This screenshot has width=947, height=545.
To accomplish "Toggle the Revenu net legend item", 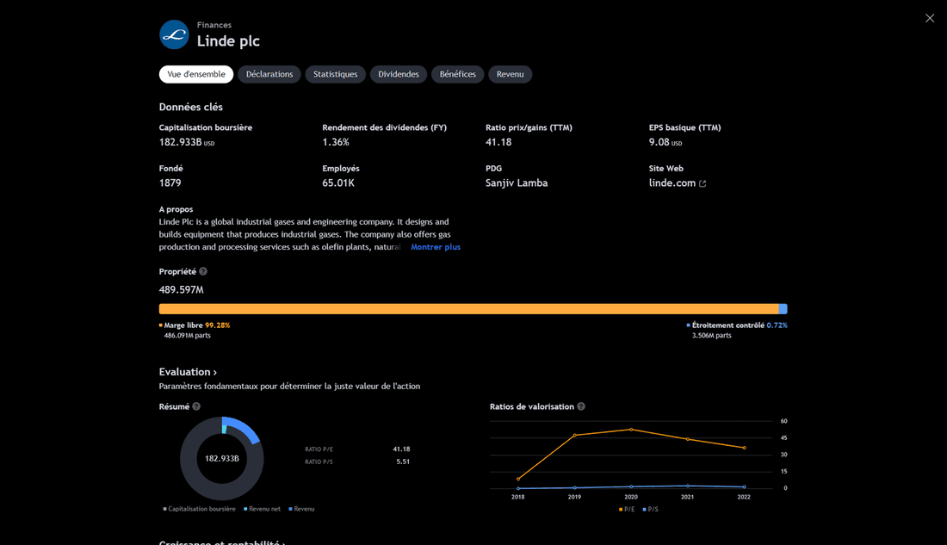I will [262, 509].
